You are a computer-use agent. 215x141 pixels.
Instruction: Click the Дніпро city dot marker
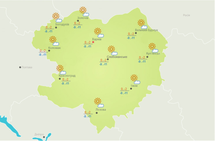tap(44, 137)
